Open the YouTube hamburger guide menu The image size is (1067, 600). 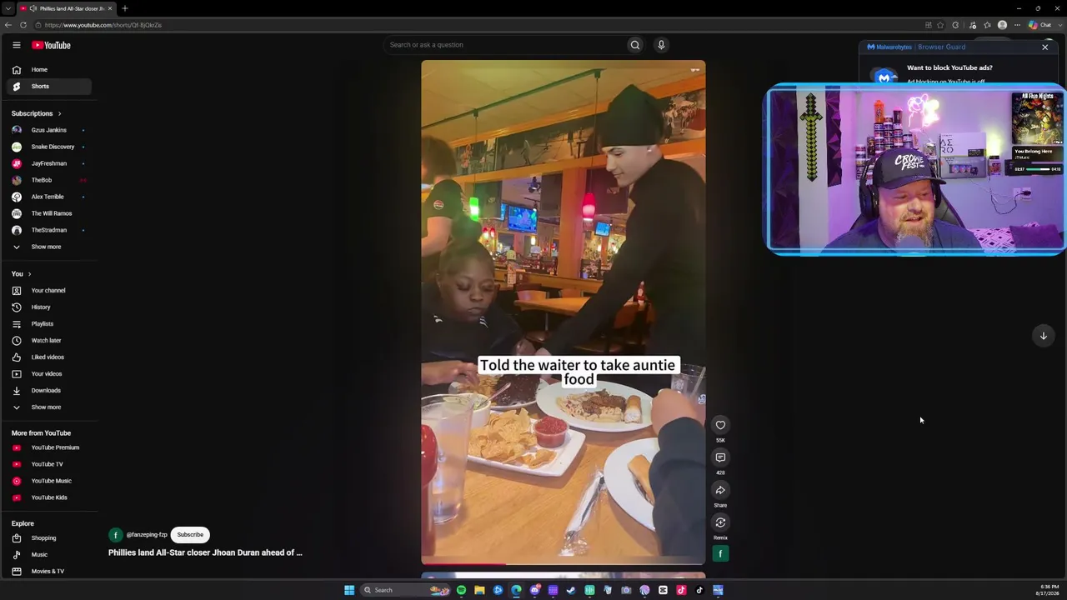17,45
